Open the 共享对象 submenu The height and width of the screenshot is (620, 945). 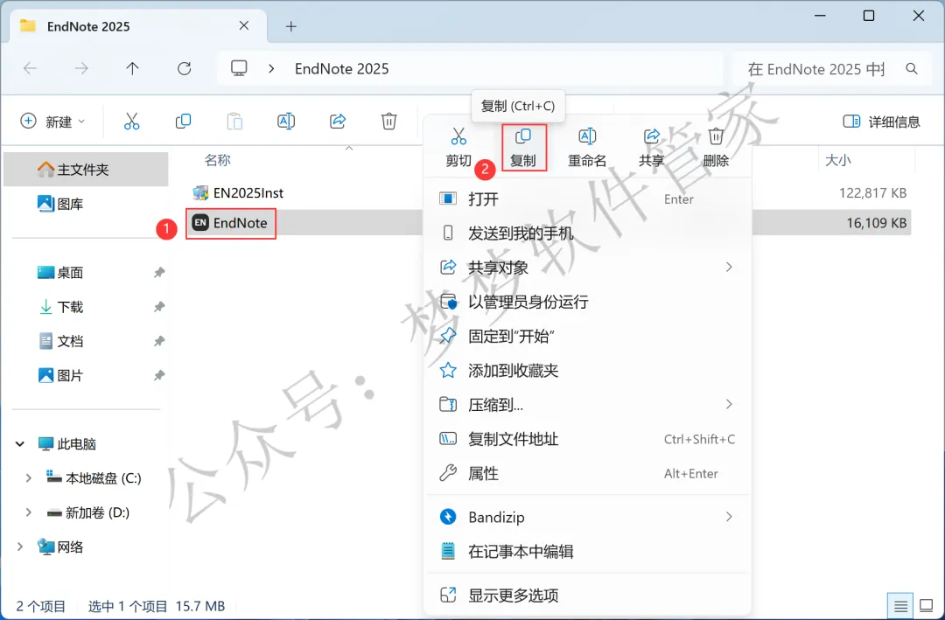coord(588,267)
